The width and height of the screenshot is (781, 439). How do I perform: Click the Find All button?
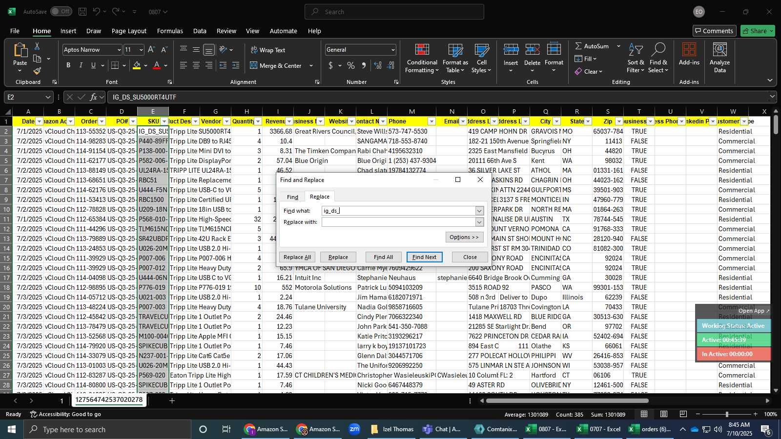coord(383,257)
